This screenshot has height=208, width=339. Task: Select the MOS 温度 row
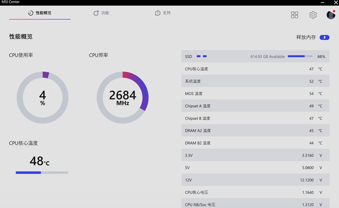tap(255, 93)
